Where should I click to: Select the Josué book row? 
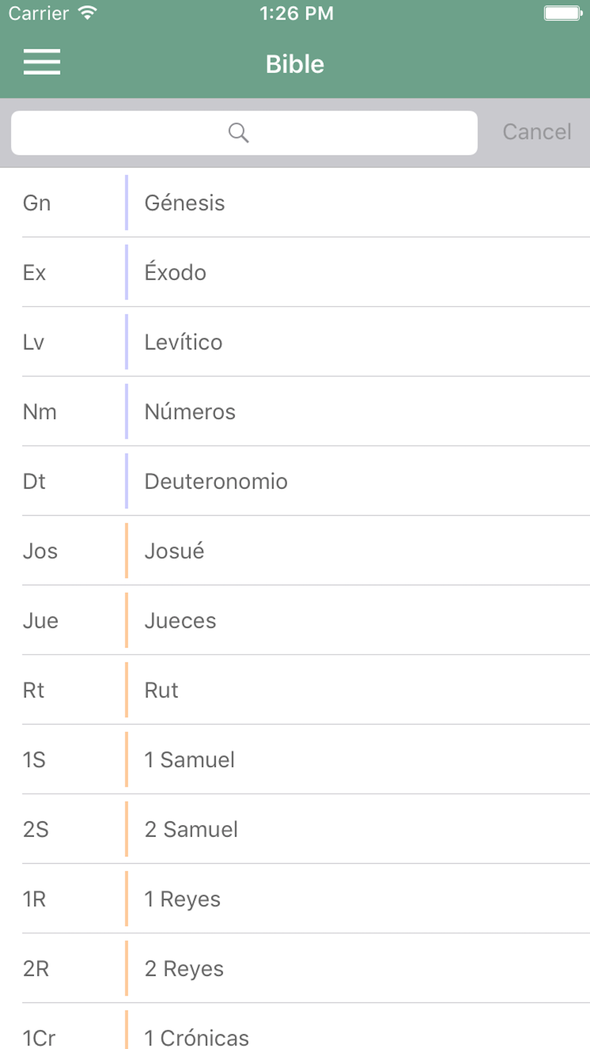point(295,551)
